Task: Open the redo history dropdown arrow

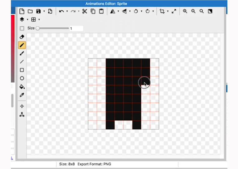Action: (x=79, y=11)
